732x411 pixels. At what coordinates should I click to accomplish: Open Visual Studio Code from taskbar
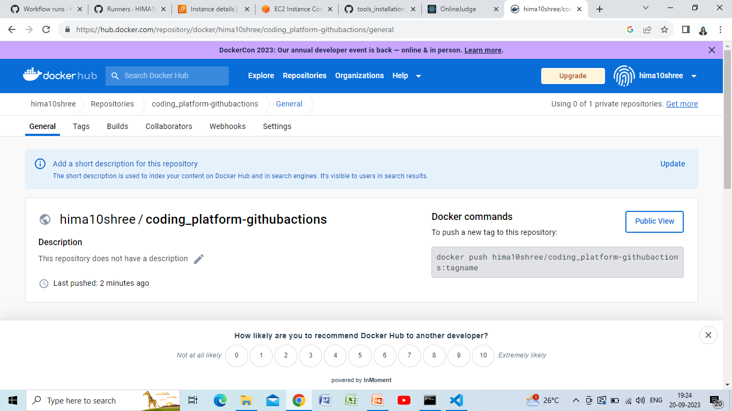[x=457, y=400]
